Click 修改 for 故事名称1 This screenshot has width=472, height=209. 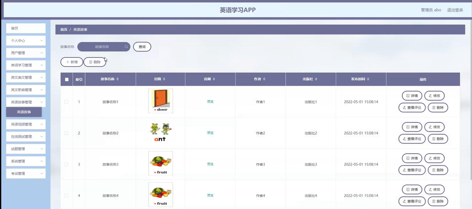[x=434, y=96]
